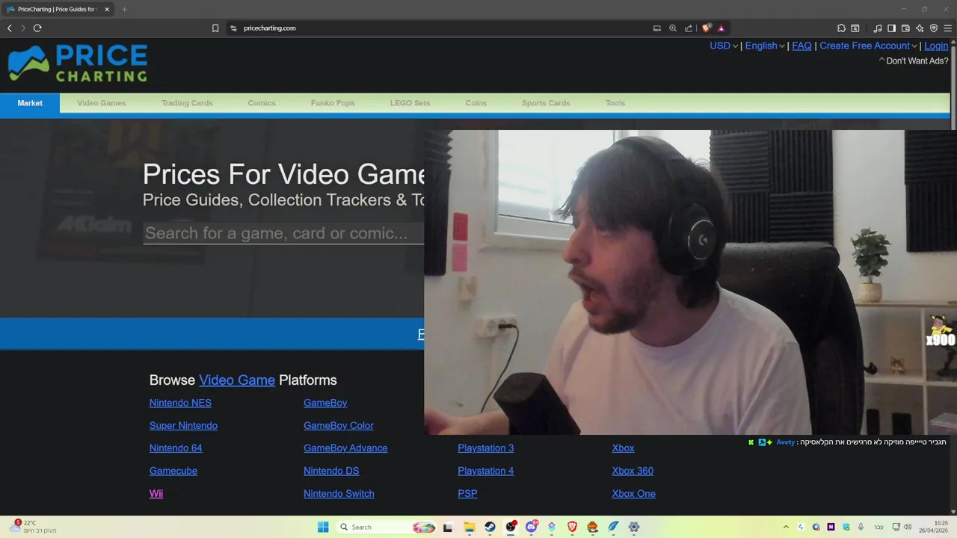Close the PriceCharting browser tab

click(107, 10)
